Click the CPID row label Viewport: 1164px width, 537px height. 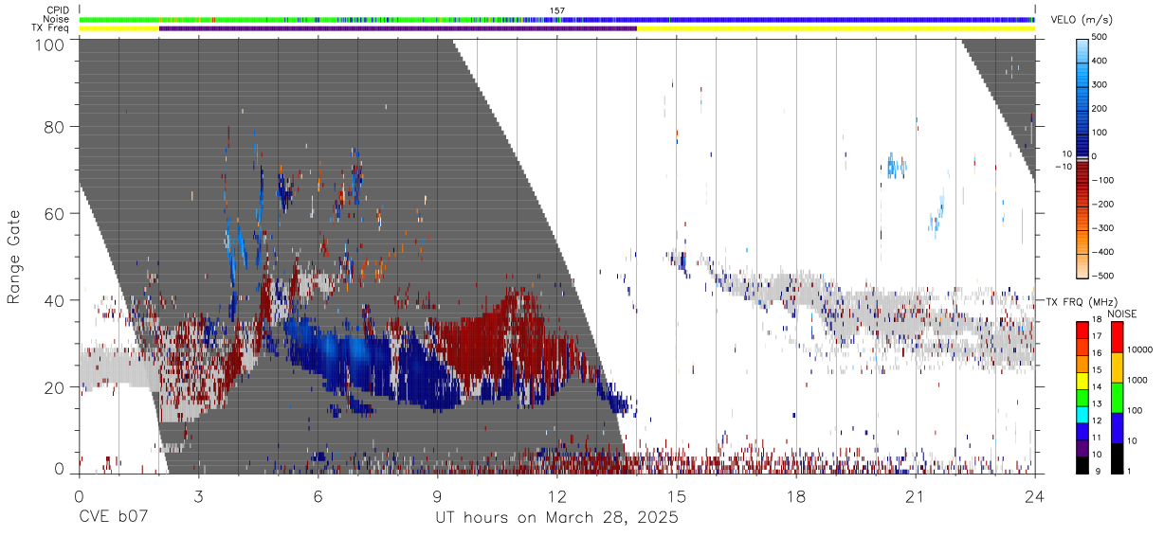(x=57, y=10)
